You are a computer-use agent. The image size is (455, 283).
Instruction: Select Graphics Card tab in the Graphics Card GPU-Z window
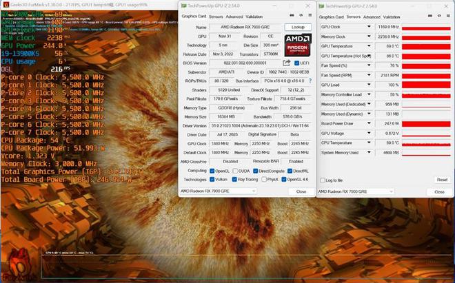tap(194, 17)
